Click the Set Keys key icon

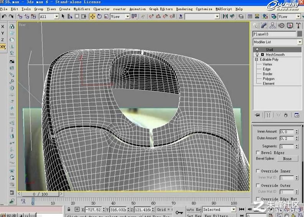(x=179, y=213)
